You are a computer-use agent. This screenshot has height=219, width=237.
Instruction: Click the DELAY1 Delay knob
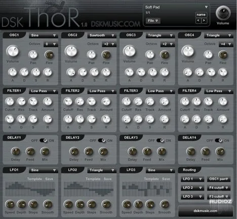click(x=15, y=151)
